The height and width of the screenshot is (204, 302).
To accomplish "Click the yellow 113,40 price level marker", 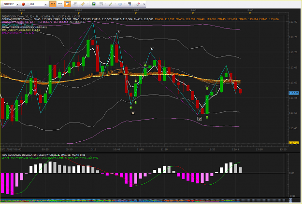I will [293, 143].
